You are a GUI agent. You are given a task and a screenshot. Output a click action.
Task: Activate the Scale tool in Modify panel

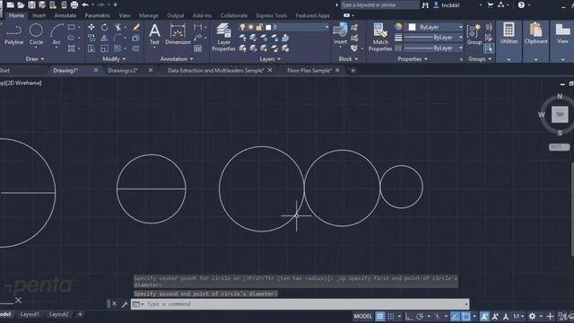point(105,48)
